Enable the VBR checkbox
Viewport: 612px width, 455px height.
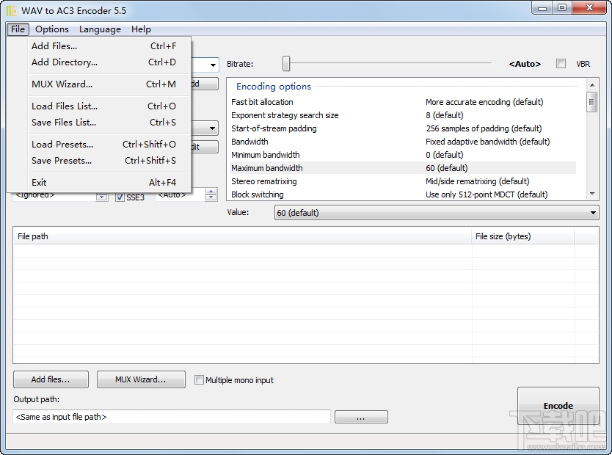(x=561, y=64)
